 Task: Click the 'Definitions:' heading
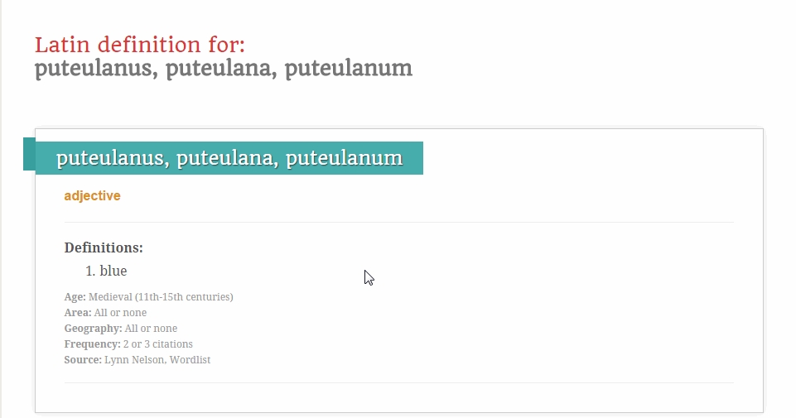[x=104, y=247]
